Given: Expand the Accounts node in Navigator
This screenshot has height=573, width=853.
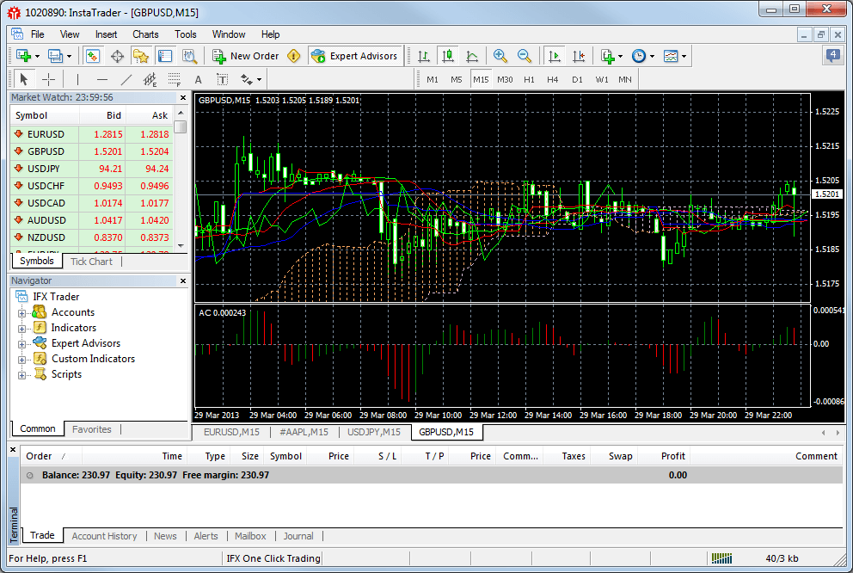Looking at the screenshot, I should pyautogui.click(x=22, y=312).
